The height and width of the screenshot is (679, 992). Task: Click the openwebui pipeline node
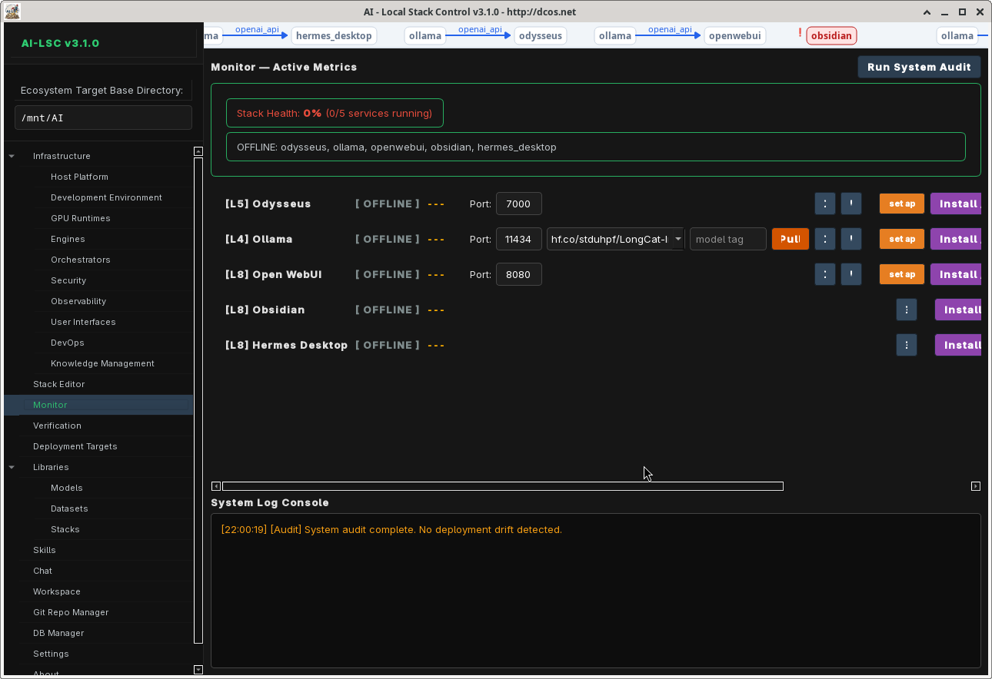tap(735, 35)
